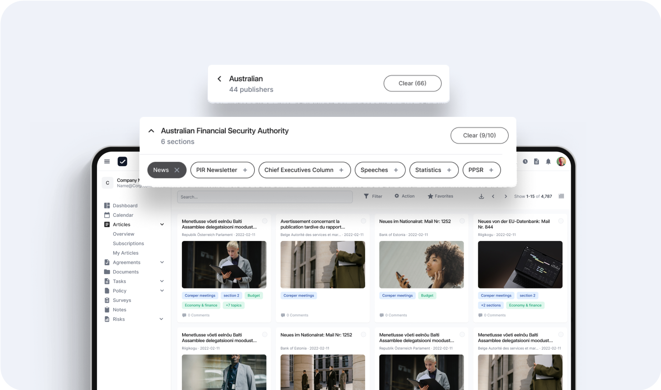The height and width of the screenshot is (390, 661).
Task: Click the Risks sidebar icon
Action: (x=107, y=319)
